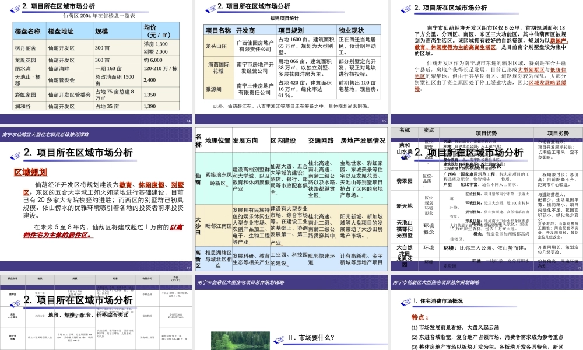Click the 项目劣势 column header
Screen dimensions: 583x350
click(558, 133)
